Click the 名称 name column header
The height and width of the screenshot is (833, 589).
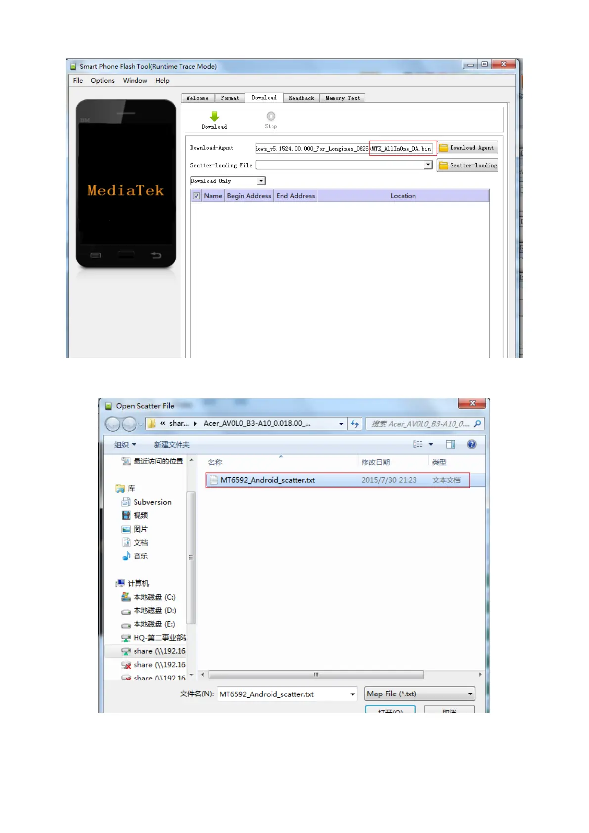[215, 462]
